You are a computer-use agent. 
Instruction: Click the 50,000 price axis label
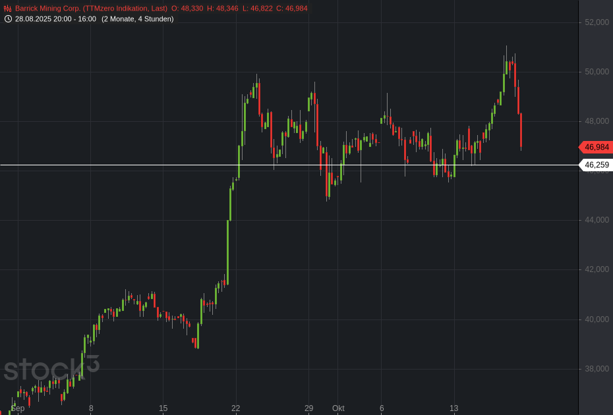pyautogui.click(x=597, y=72)
